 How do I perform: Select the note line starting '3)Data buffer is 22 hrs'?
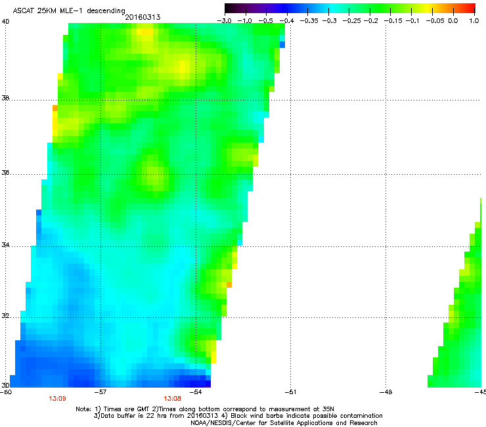(x=238, y=416)
